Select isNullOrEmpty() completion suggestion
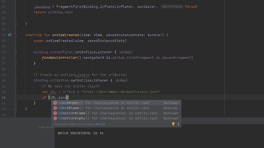 click(116, 118)
